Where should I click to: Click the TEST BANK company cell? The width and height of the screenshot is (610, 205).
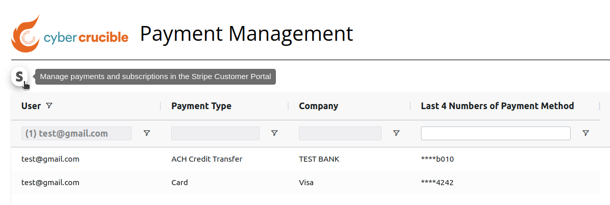319,159
